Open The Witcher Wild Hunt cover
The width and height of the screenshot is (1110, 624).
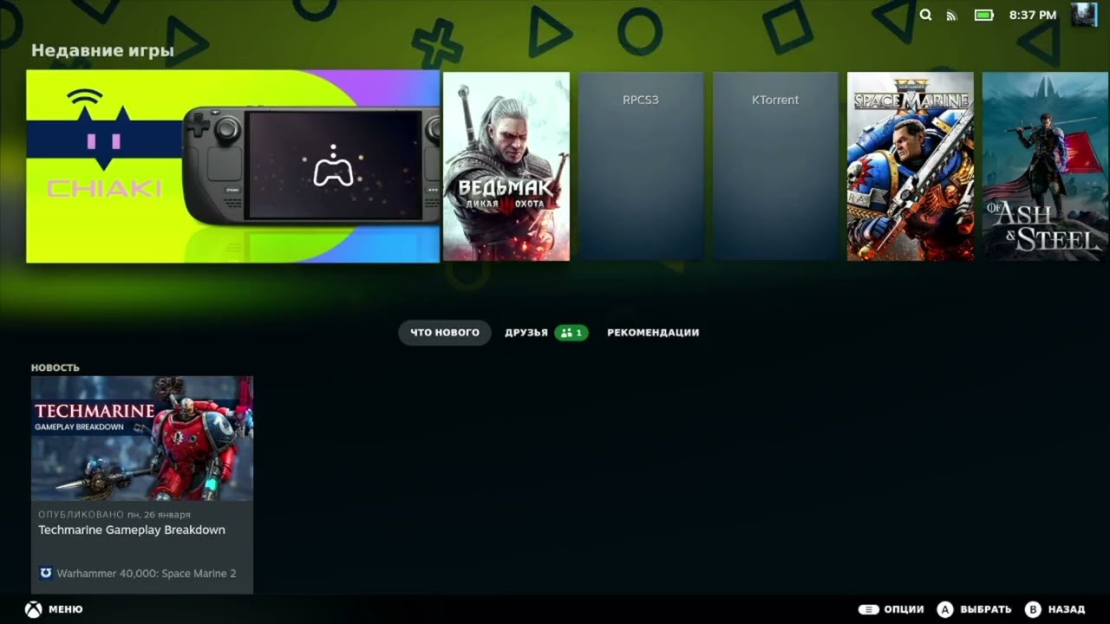pos(506,166)
